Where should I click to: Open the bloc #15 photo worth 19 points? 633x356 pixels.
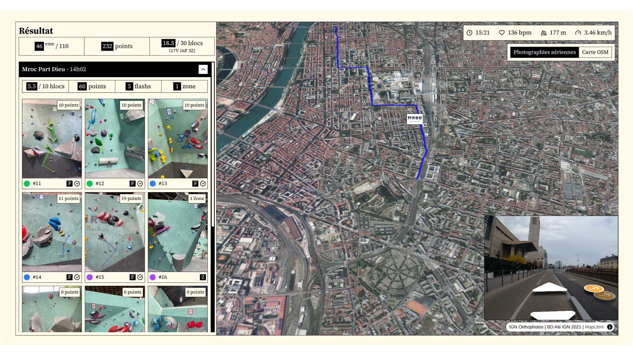(x=115, y=232)
